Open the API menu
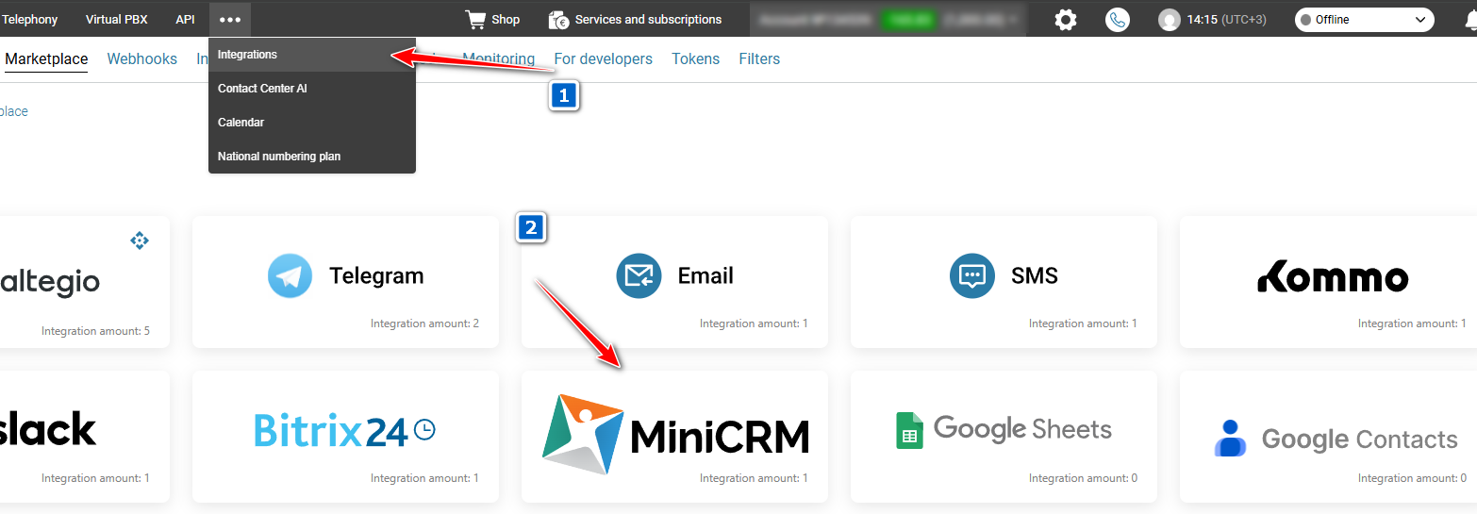This screenshot has height=514, width=1477. 185,19
